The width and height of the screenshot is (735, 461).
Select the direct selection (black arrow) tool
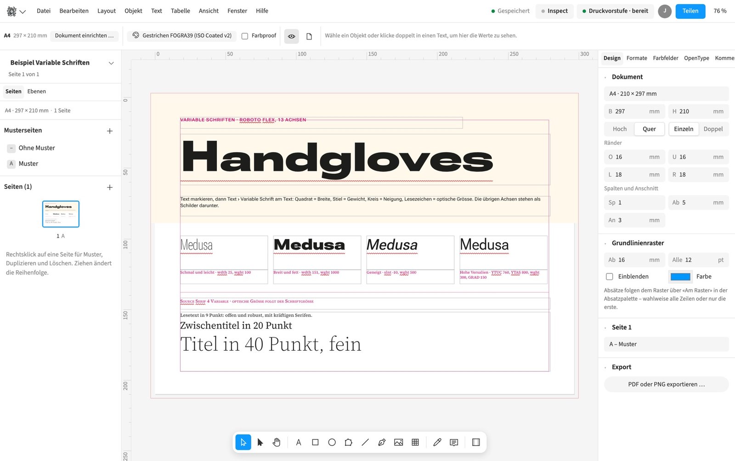260,442
